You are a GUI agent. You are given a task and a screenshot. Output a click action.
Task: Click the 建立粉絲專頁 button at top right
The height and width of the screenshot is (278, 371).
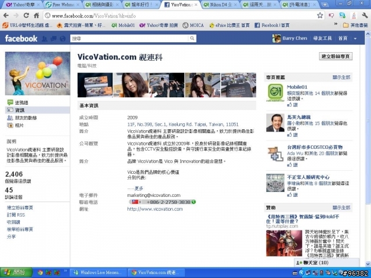pyautogui.click(x=336, y=56)
